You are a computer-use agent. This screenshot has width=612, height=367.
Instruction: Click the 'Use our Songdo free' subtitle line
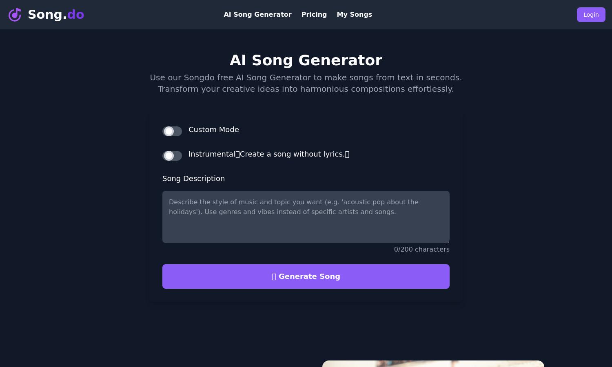click(x=306, y=77)
